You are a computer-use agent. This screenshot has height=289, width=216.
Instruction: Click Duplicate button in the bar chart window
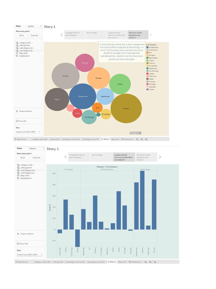click(36, 157)
